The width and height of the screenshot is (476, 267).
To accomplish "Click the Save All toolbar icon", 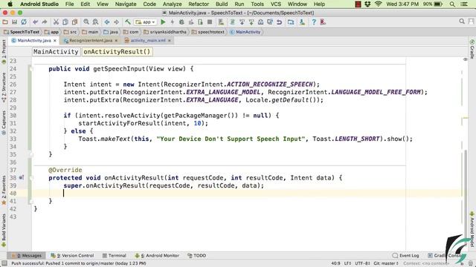I will (14, 22).
